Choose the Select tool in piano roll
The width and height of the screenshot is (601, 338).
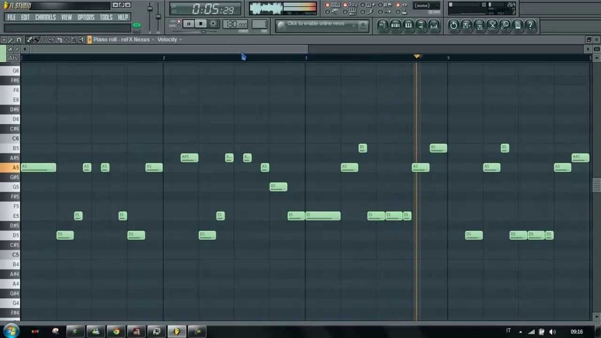(66, 40)
